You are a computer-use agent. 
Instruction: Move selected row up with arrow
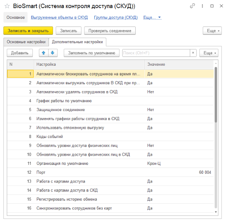point(44,53)
